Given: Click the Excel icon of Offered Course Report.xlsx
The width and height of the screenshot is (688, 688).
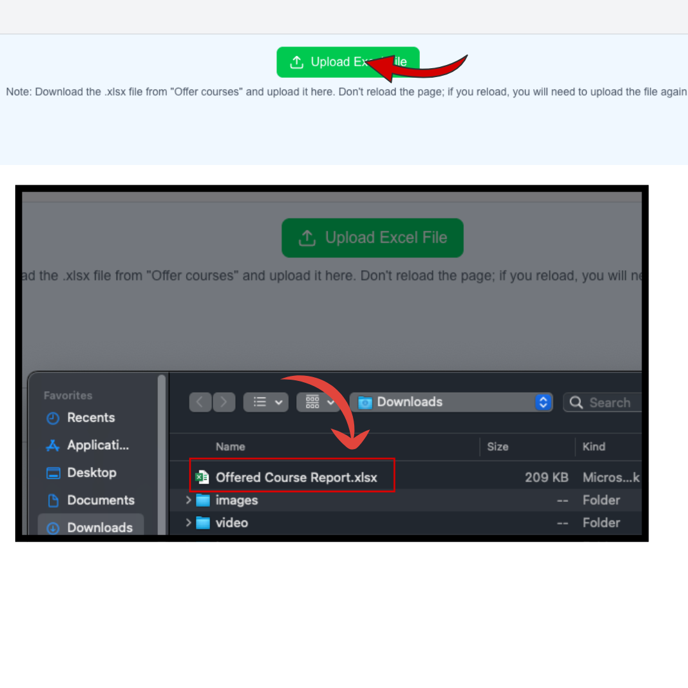Looking at the screenshot, I should tap(203, 477).
